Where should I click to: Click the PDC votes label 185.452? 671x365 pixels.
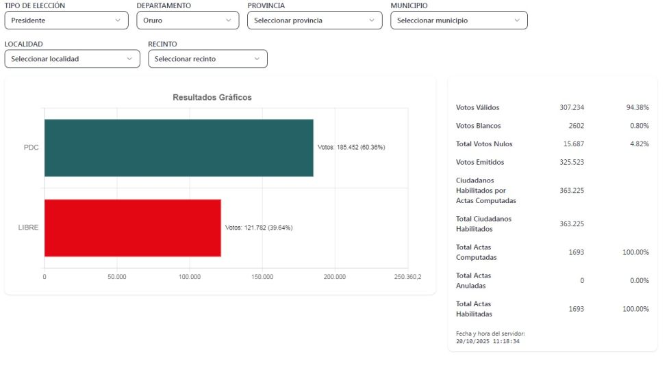coord(351,148)
